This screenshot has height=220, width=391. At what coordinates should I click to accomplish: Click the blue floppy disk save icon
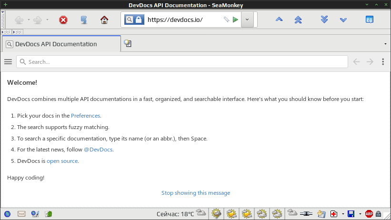tap(351, 214)
